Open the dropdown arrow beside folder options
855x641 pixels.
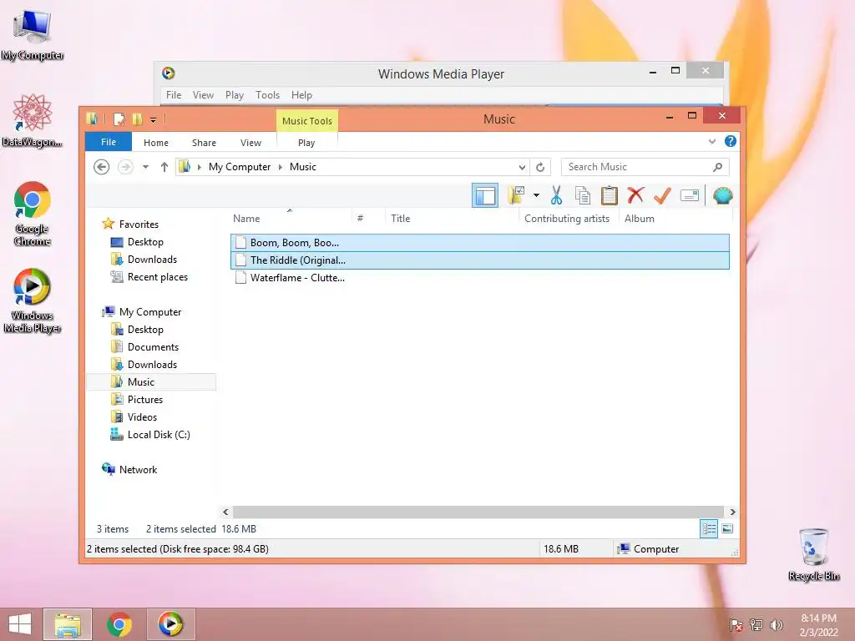click(537, 195)
